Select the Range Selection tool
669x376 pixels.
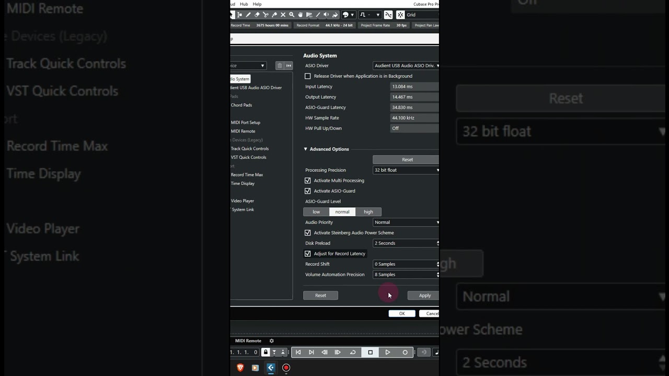pyautogui.click(x=240, y=15)
